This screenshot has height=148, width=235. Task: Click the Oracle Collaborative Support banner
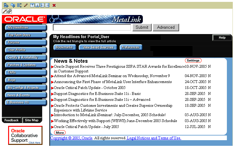pos(25,136)
